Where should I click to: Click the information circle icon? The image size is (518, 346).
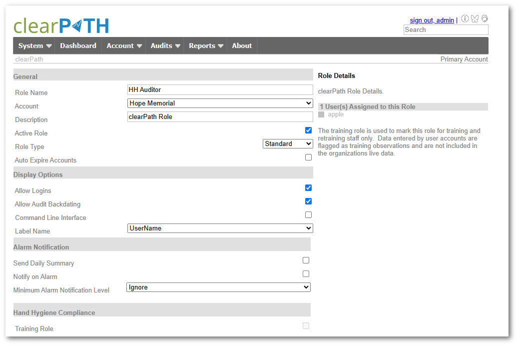[465, 19]
